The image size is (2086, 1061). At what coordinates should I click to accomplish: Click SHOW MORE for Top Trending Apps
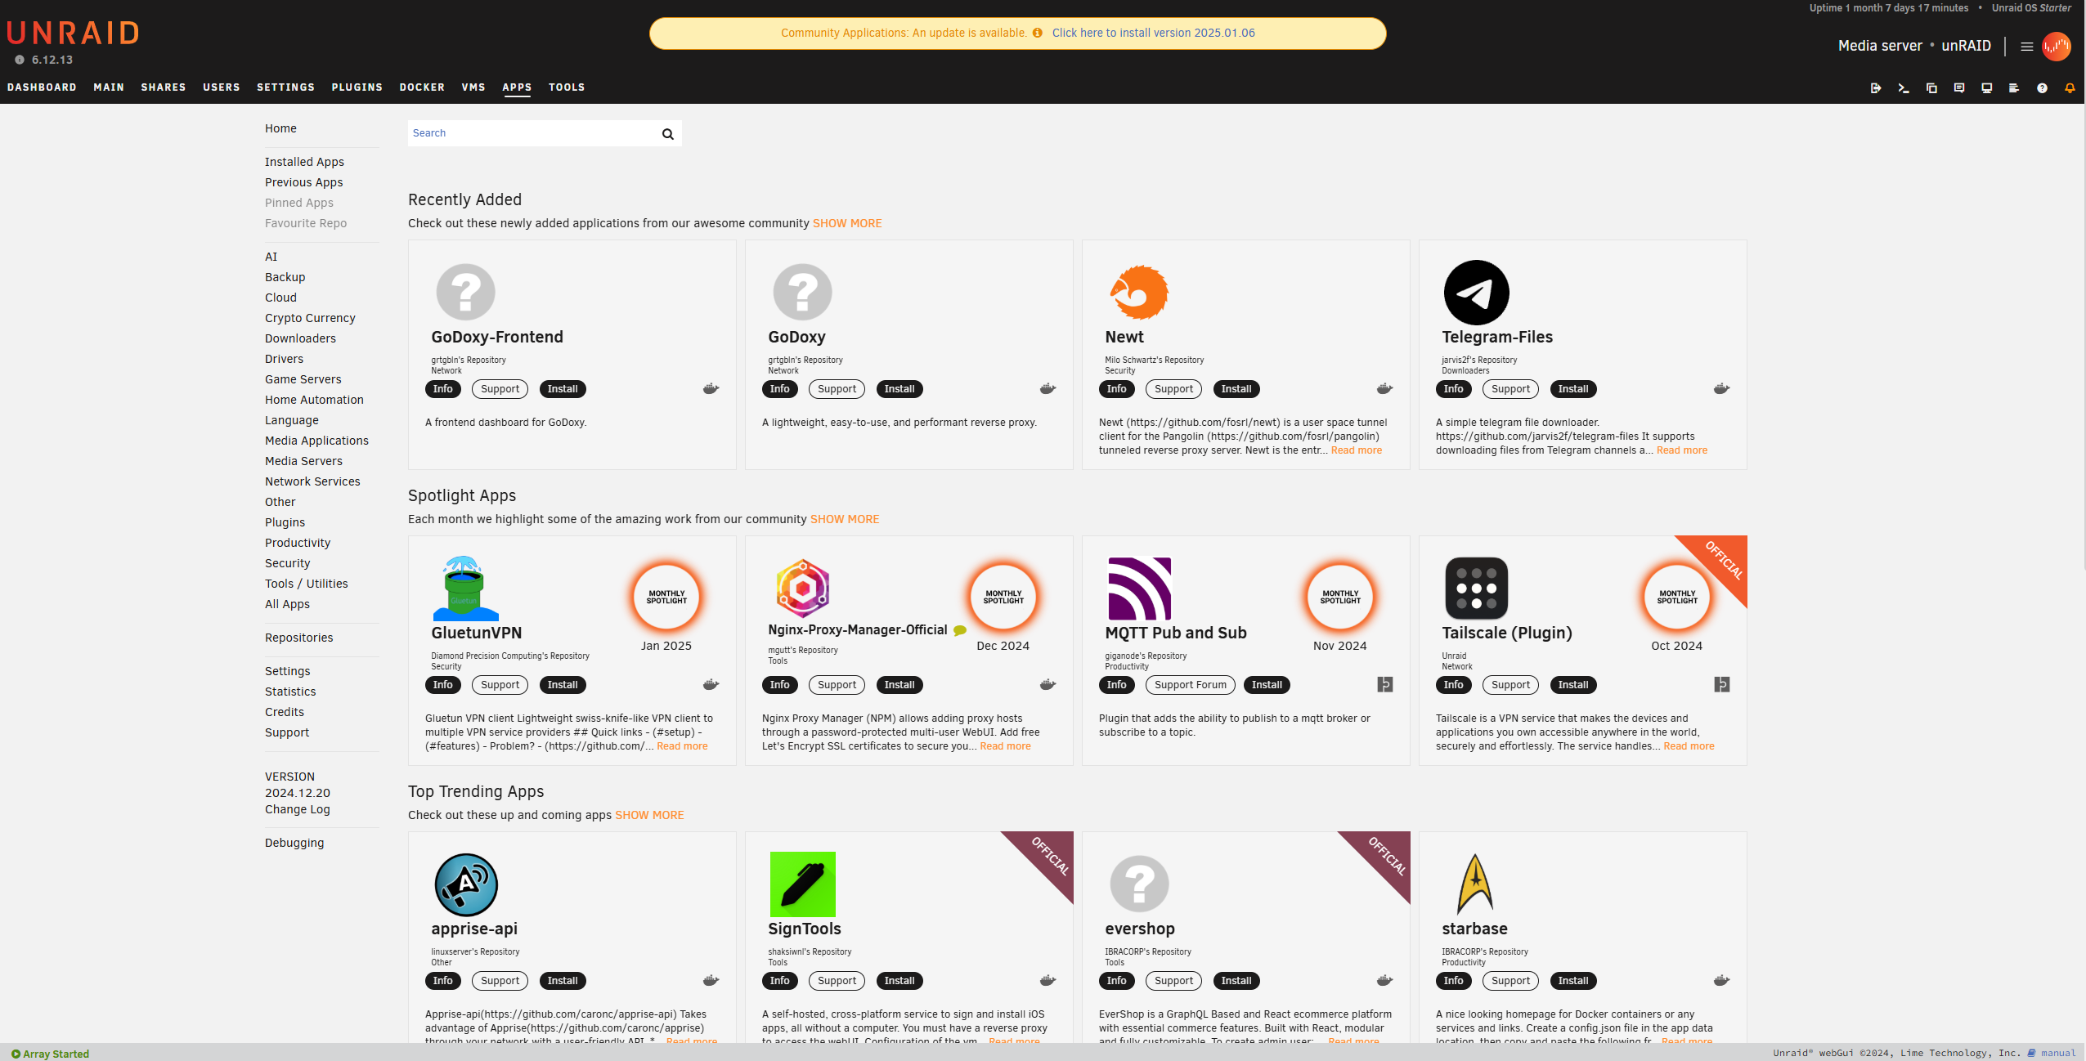[x=649, y=815]
